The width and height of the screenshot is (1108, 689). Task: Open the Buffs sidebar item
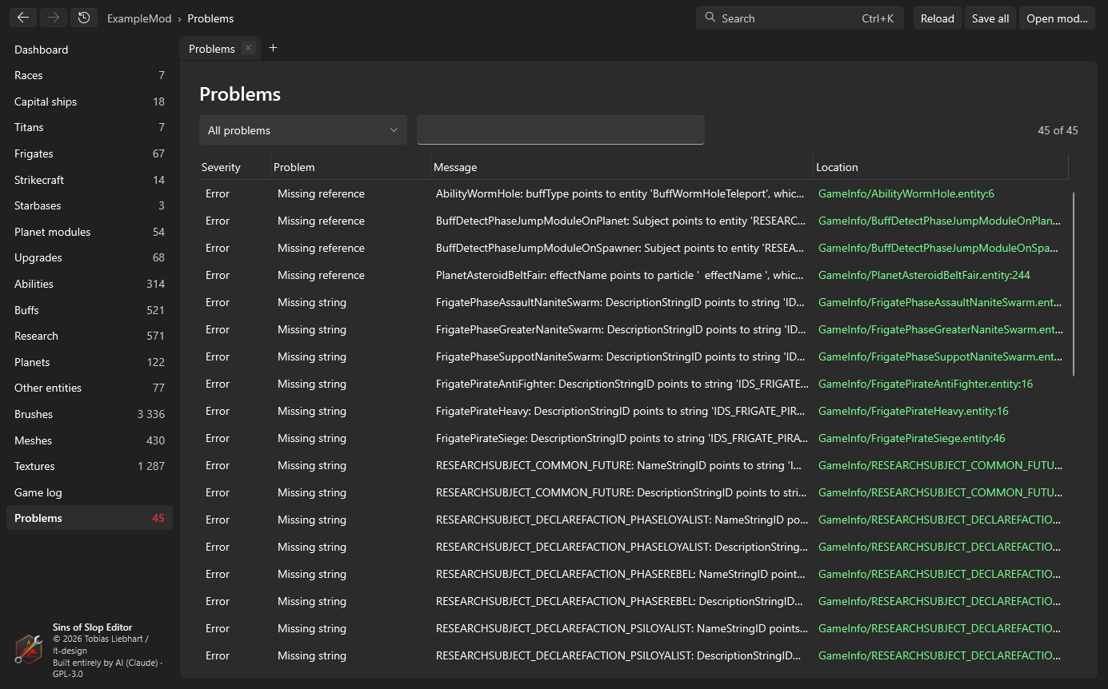[90, 310]
